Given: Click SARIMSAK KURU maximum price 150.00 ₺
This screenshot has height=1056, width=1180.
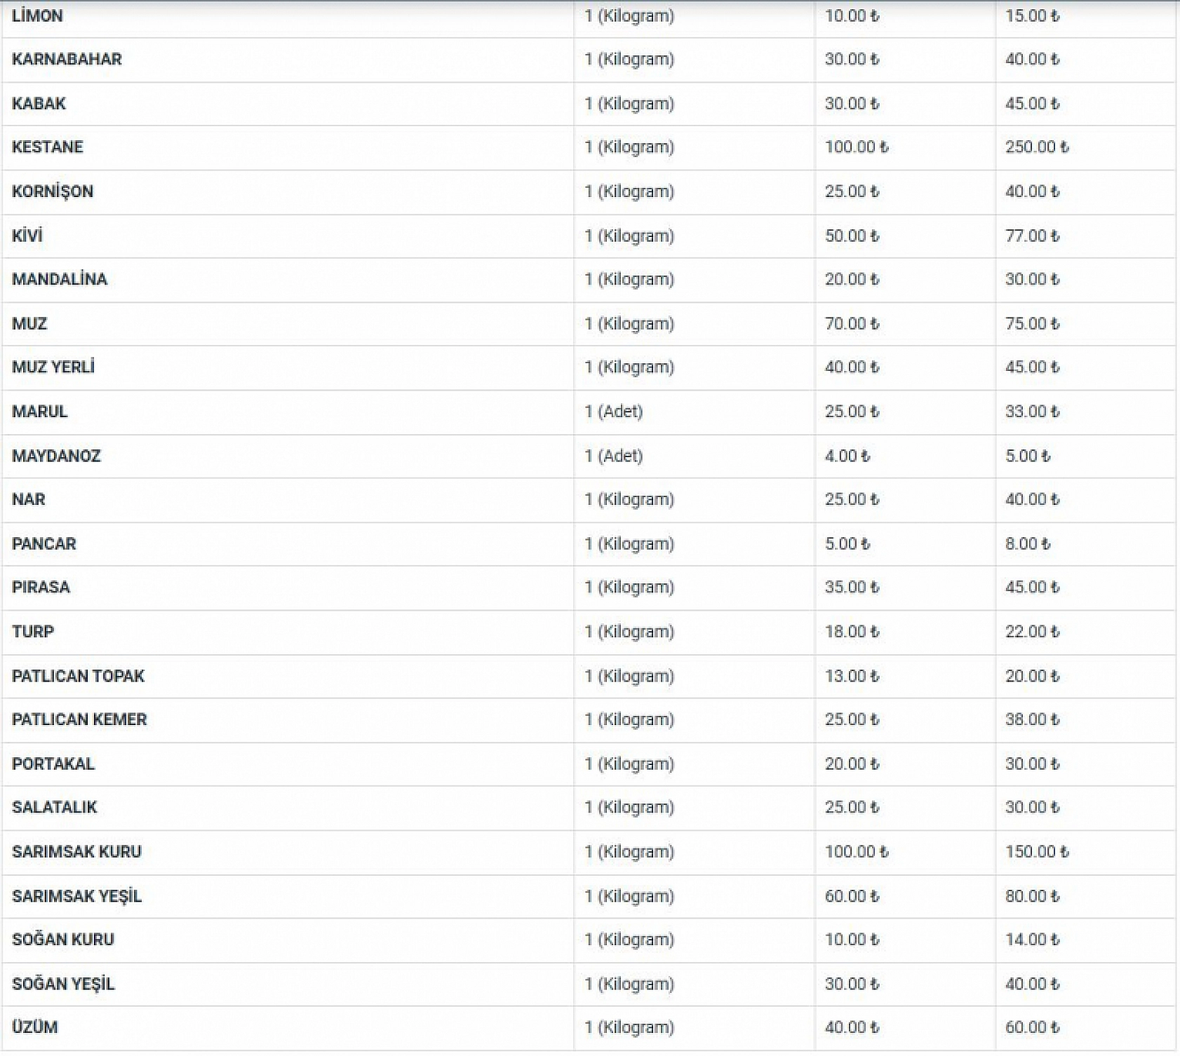Looking at the screenshot, I should 1036,852.
